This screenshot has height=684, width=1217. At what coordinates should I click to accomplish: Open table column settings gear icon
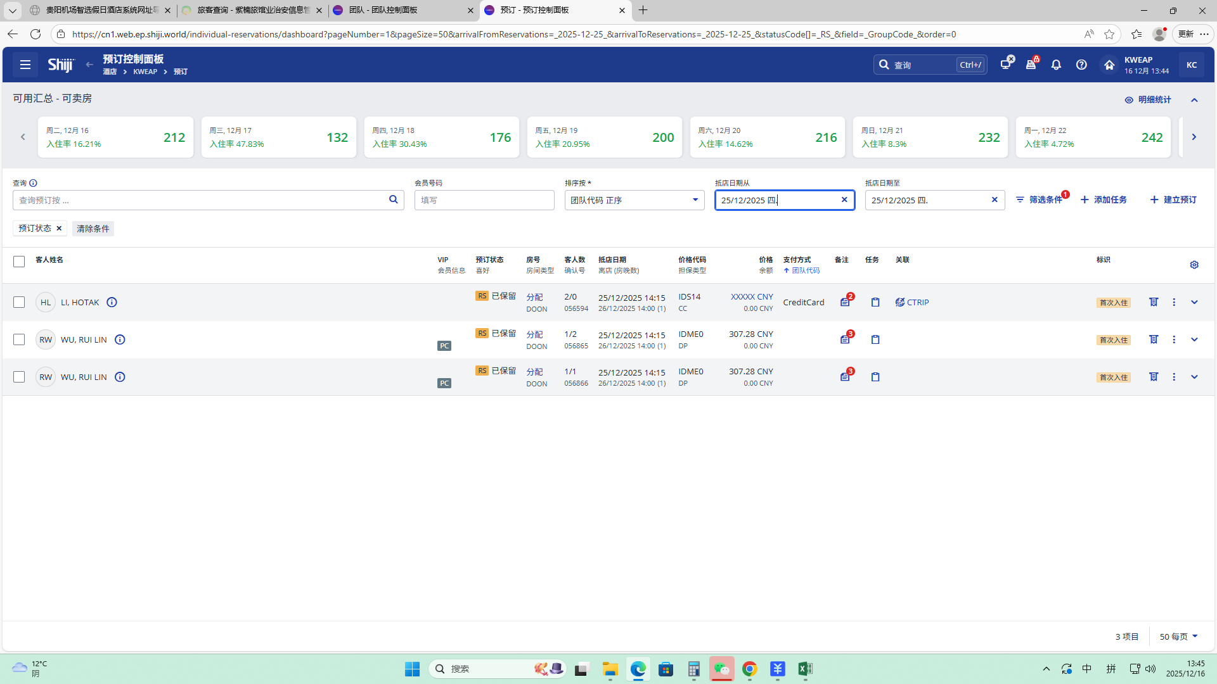click(1194, 265)
